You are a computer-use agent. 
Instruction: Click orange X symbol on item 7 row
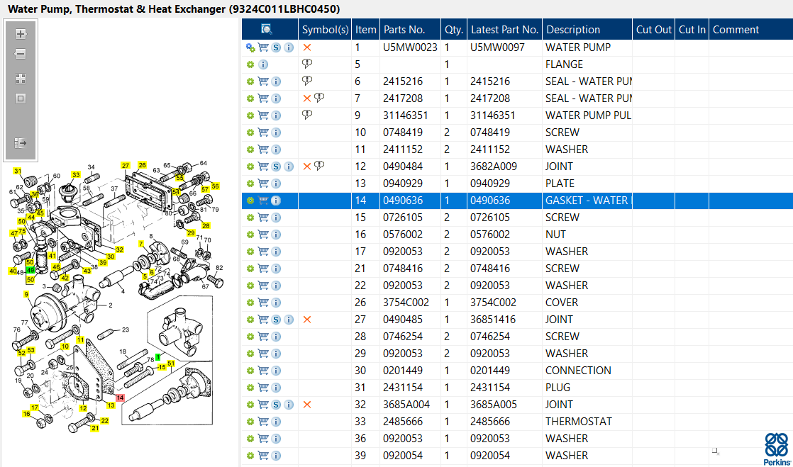tap(306, 99)
